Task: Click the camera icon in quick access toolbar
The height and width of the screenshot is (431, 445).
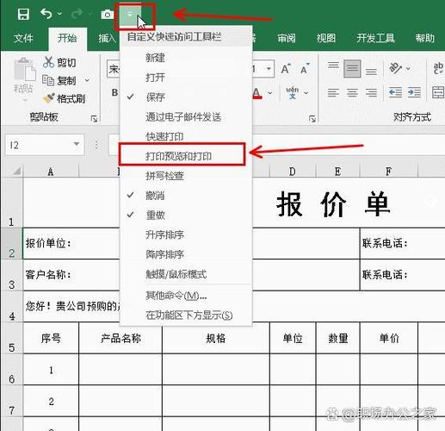Action: click(x=107, y=14)
